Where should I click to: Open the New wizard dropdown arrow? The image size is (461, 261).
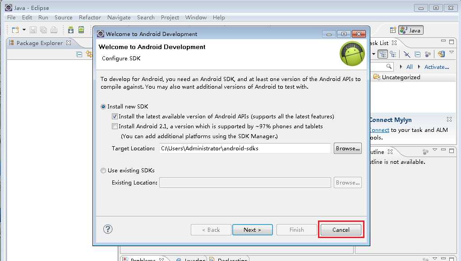(24, 30)
